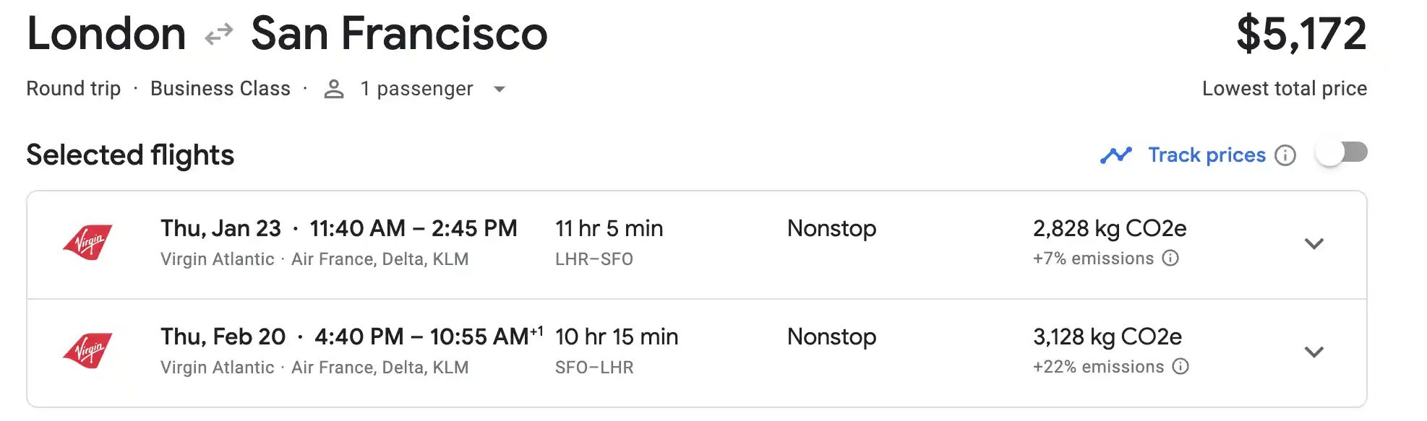This screenshot has width=1427, height=421.
Task: Click the Business Class label
Action: [220, 89]
